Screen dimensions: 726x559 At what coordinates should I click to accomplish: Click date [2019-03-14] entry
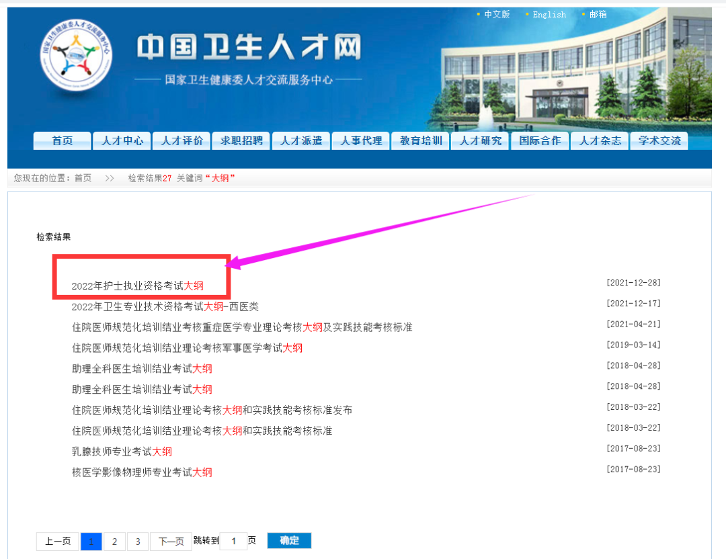633,345
